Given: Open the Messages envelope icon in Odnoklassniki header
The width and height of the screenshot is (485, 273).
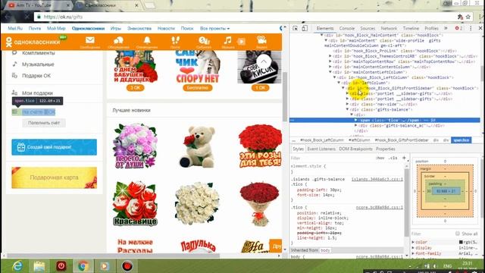Looking at the screenshot, I should pyautogui.click(x=90, y=40).
